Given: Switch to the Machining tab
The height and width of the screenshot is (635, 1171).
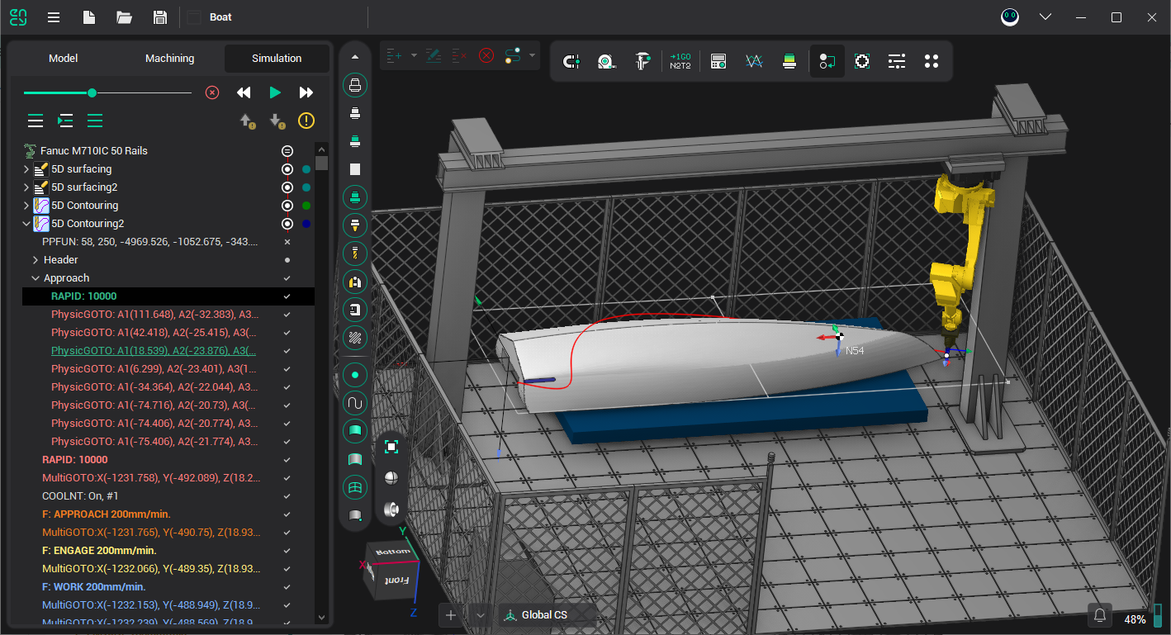Looking at the screenshot, I should pos(169,59).
